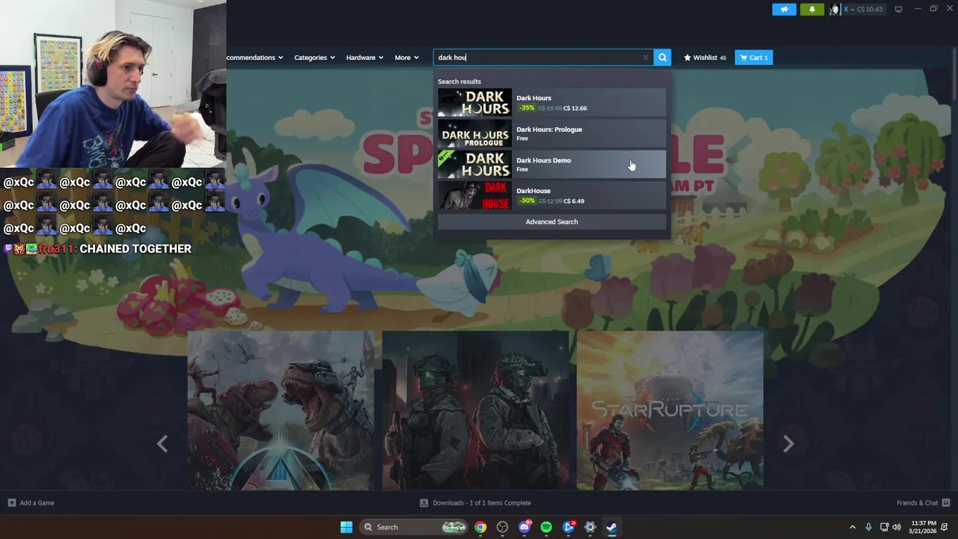
Task: Click the DarkHouse result thumbnail image
Action: tap(475, 195)
